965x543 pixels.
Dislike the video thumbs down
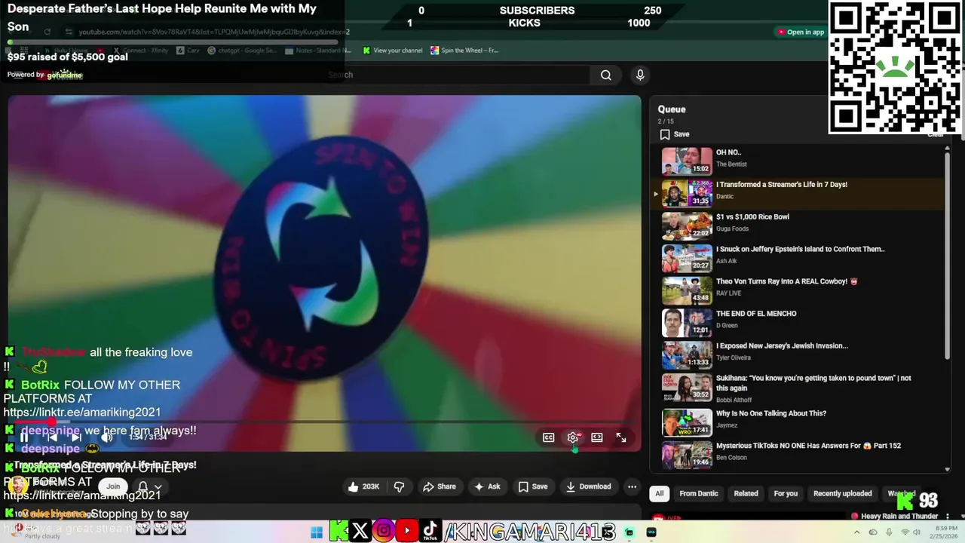(399, 486)
